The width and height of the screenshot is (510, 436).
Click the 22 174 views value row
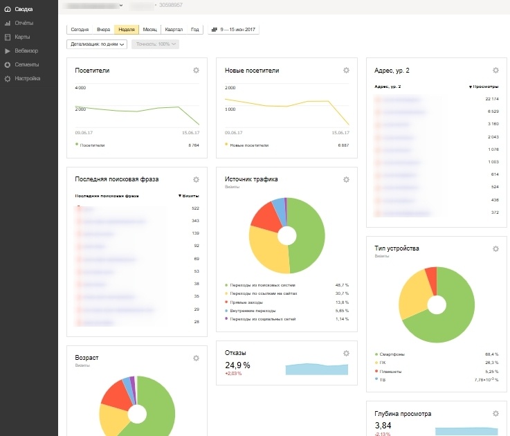tap(437, 99)
